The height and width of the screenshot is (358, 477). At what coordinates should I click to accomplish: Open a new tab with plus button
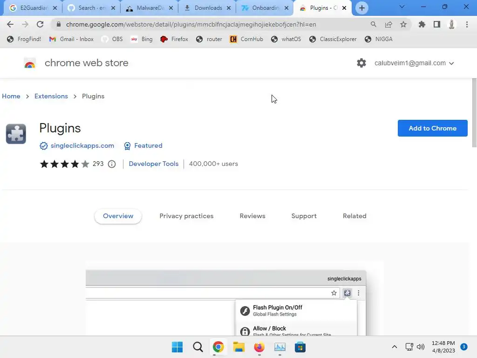pos(361,8)
